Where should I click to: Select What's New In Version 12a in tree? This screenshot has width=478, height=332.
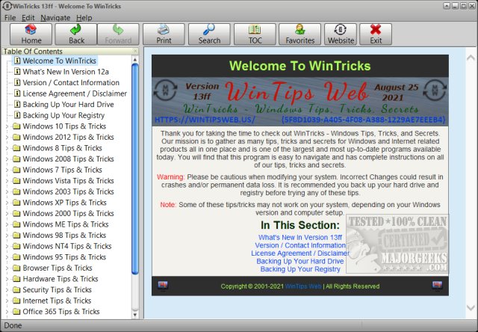click(x=66, y=72)
